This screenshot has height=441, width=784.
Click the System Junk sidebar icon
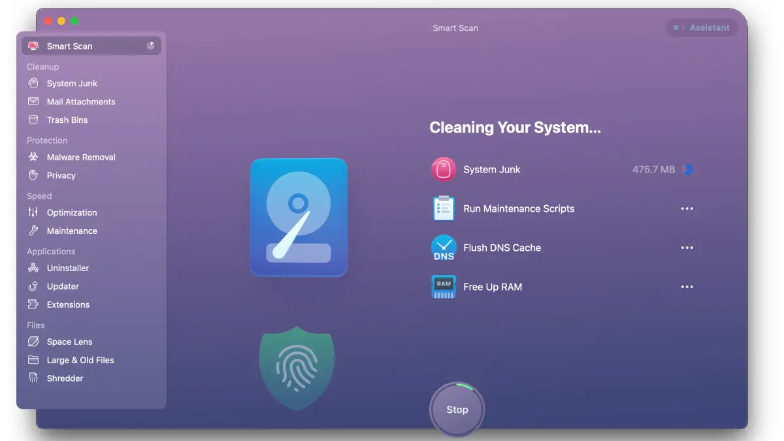click(x=33, y=83)
